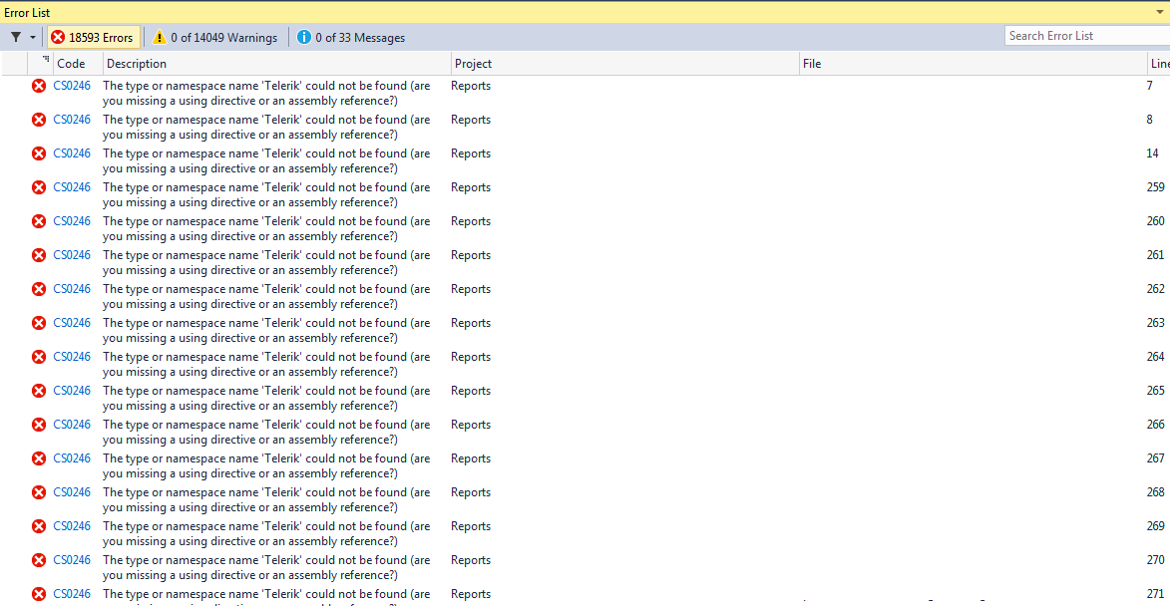
Task: Open the Error List filter icon
Action: point(16,37)
